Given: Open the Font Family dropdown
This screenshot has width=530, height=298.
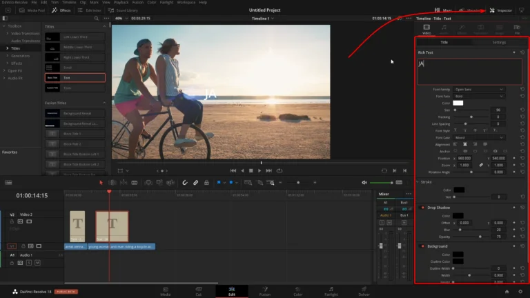Looking at the screenshot, I should pyautogui.click(x=479, y=89).
